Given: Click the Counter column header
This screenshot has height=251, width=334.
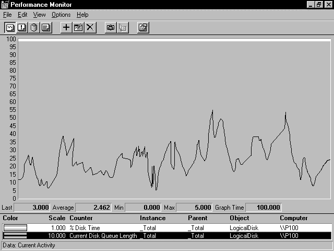Looking at the screenshot, I should (x=81, y=218).
